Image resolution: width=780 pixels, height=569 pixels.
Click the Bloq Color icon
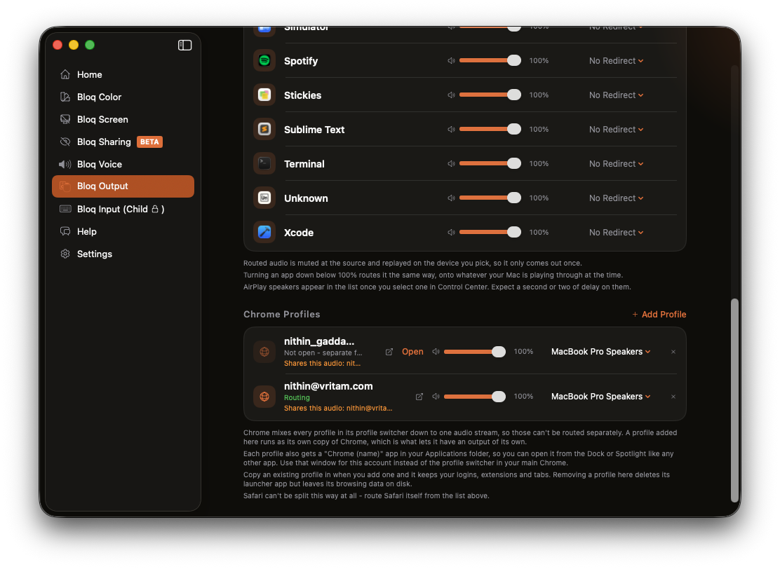65,97
